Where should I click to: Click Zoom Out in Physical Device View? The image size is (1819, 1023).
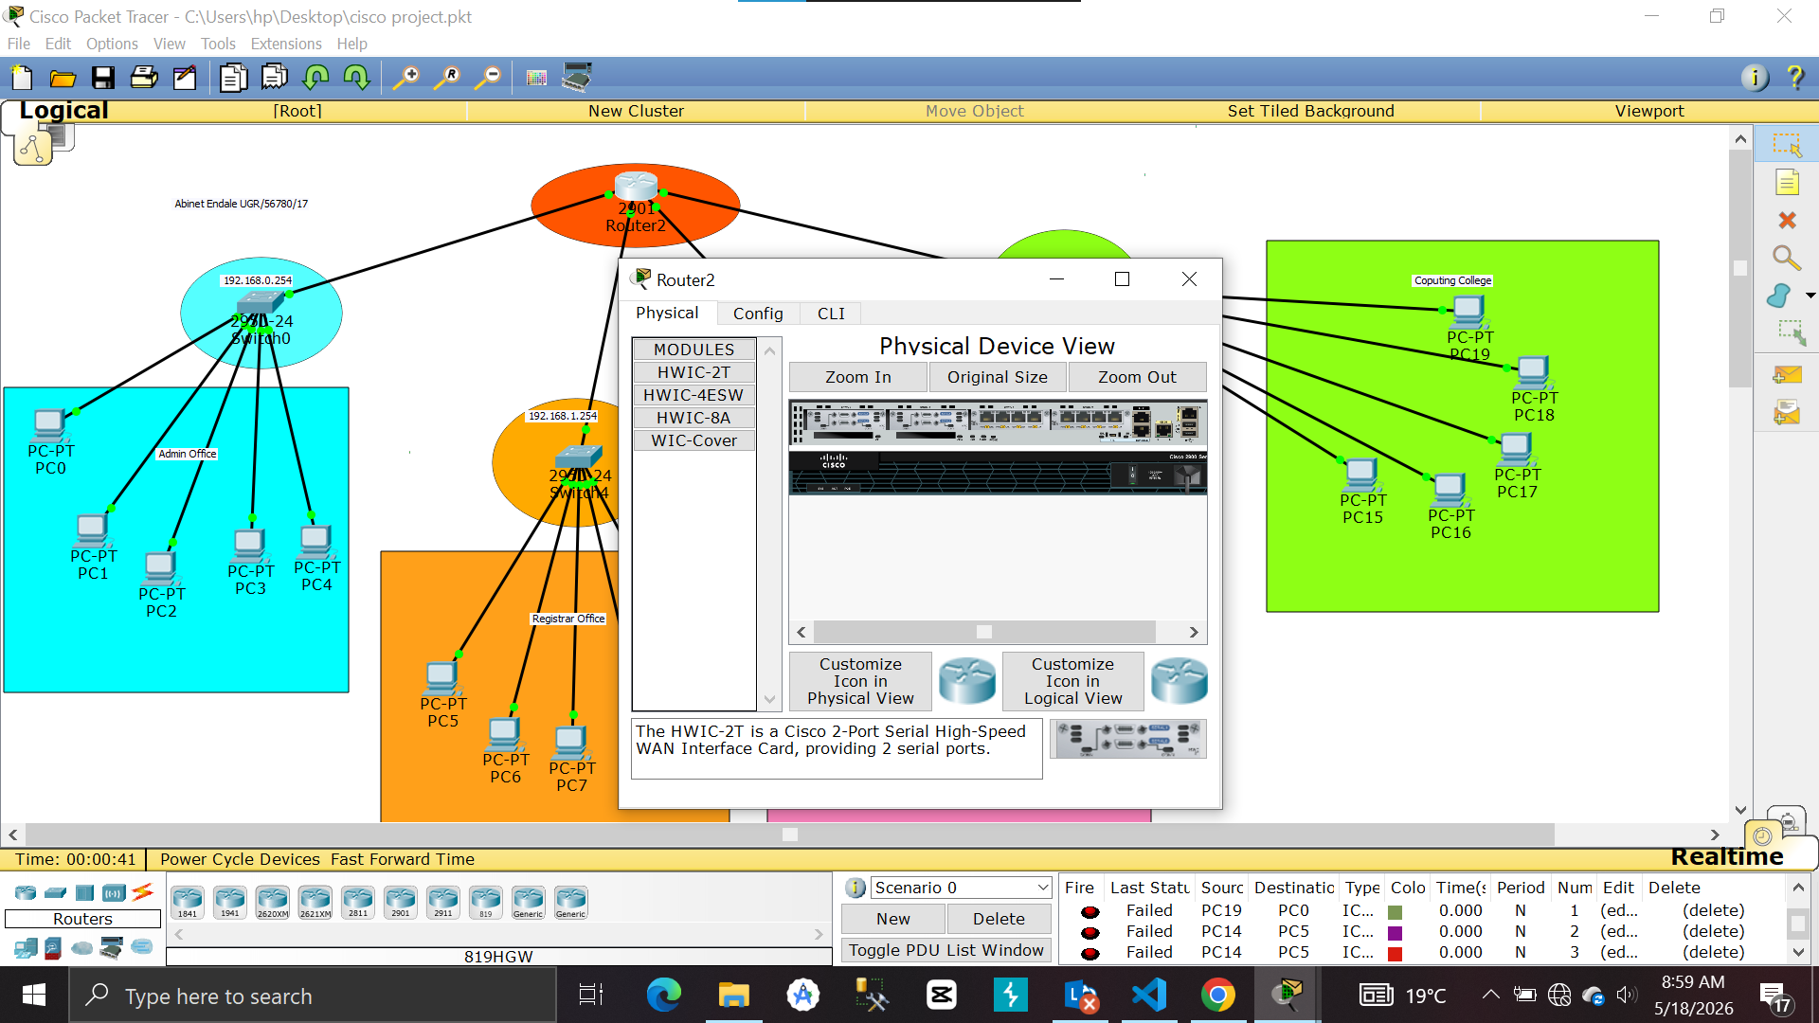[1137, 377]
